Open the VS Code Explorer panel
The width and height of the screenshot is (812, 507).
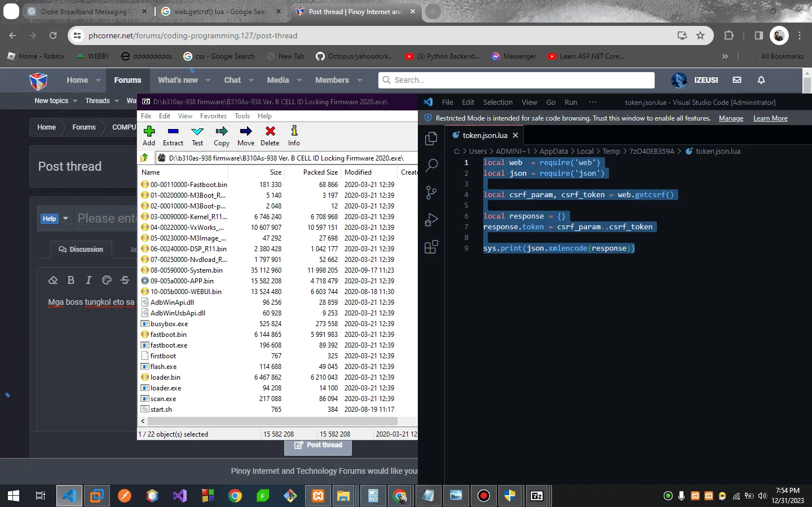(x=431, y=138)
